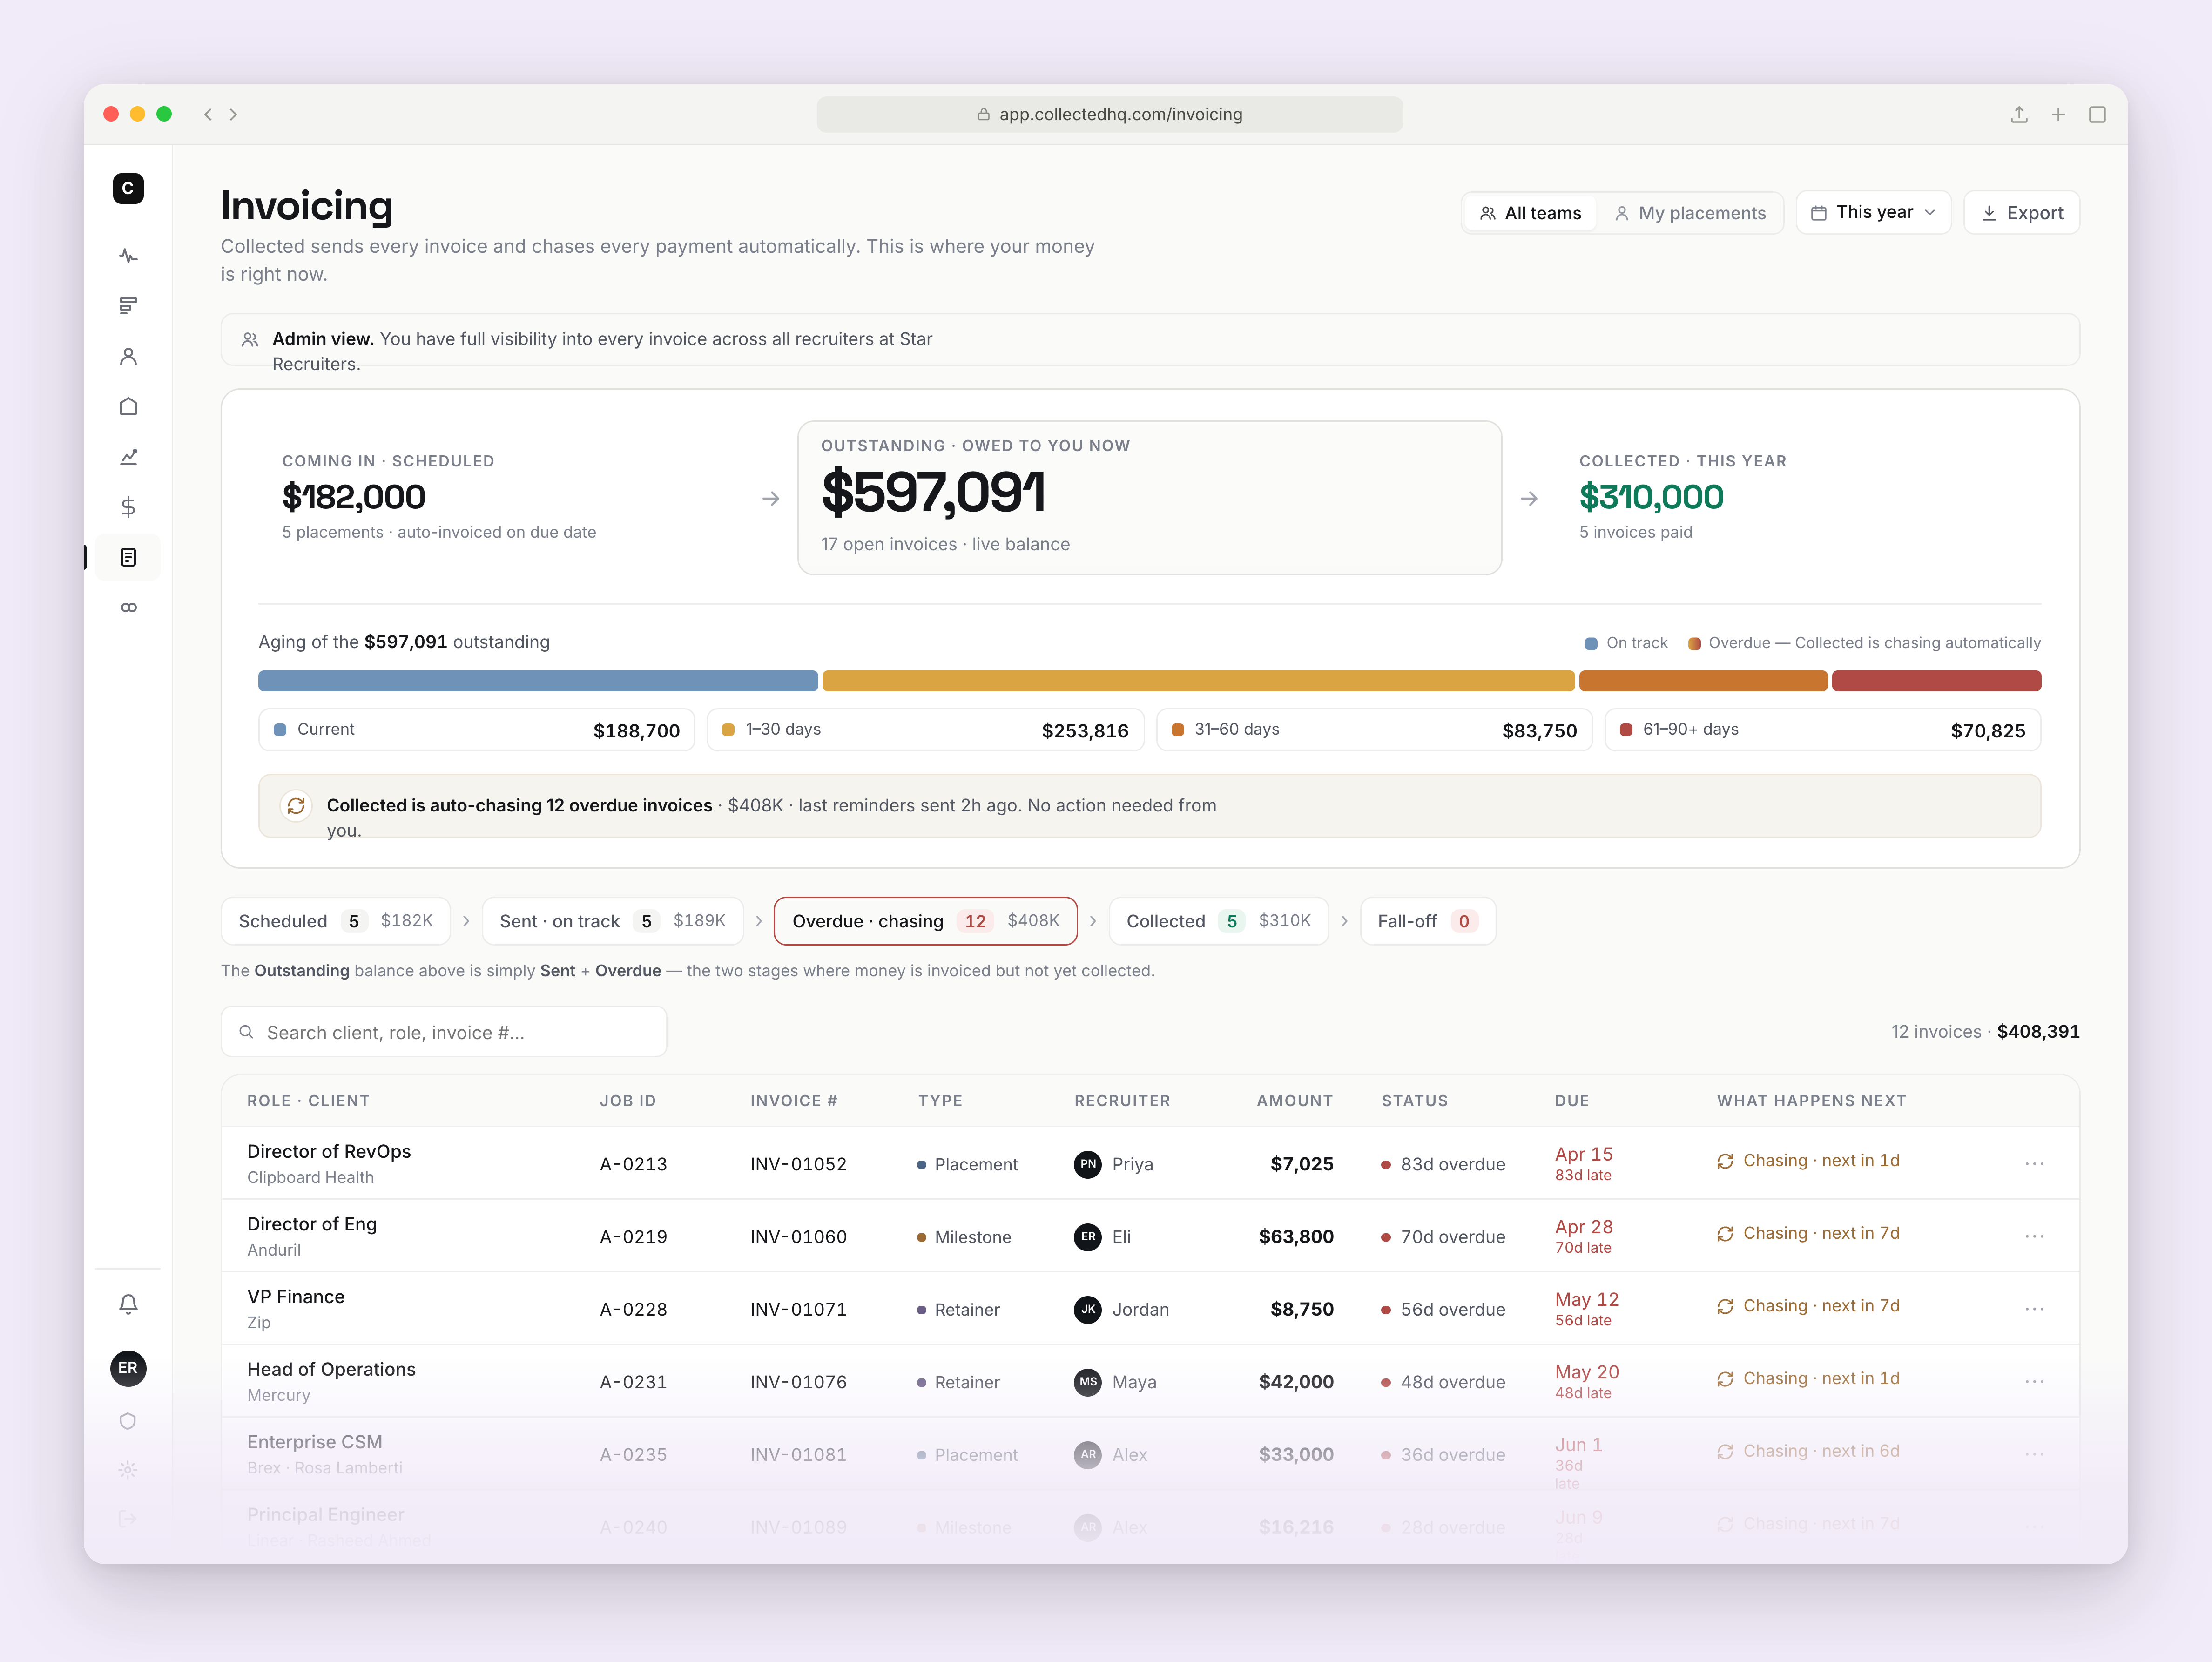Click the browser share icon

click(x=2019, y=114)
